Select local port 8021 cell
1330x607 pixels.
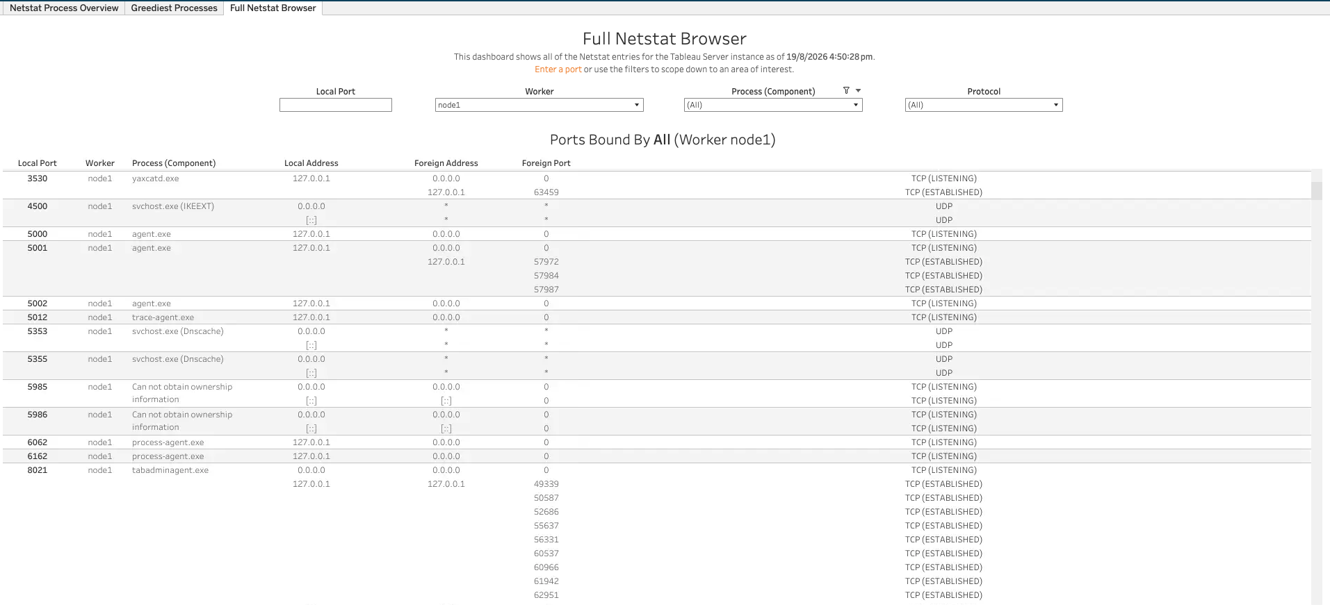point(38,470)
